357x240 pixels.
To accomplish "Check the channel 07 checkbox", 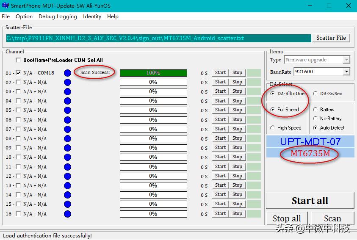I will click(x=18, y=129).
